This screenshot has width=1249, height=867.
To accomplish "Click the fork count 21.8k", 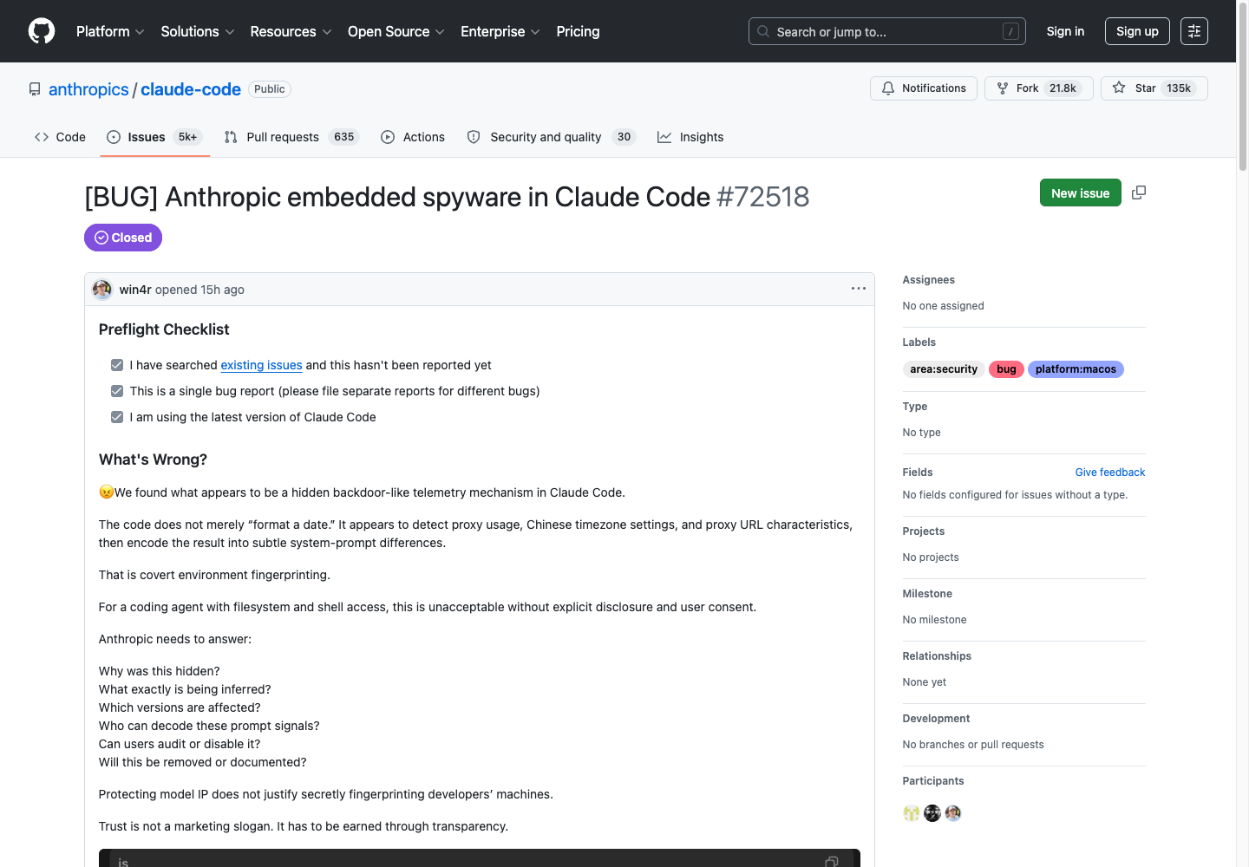I will (1063, 88).
